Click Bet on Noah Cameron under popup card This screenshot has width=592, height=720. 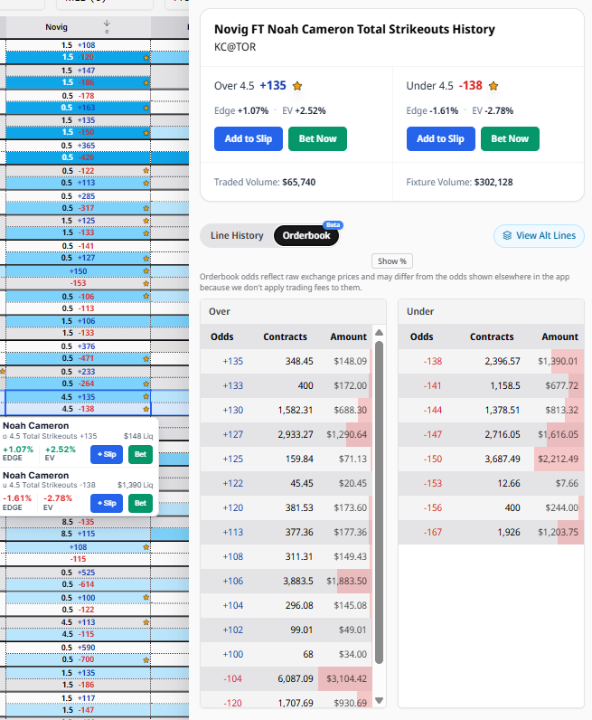point(140,503)
